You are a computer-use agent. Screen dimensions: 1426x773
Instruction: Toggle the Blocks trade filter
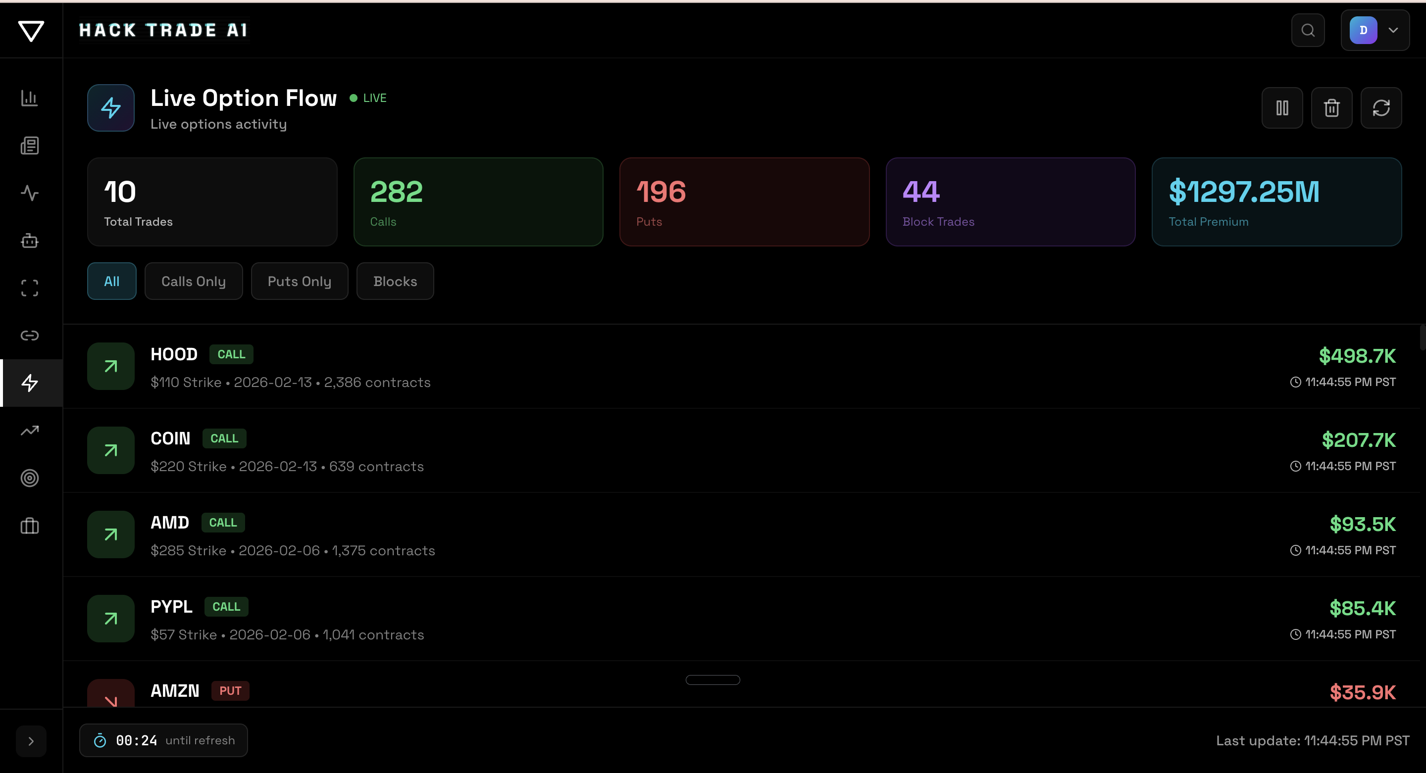pyautogui.click(x=395, y=281)
